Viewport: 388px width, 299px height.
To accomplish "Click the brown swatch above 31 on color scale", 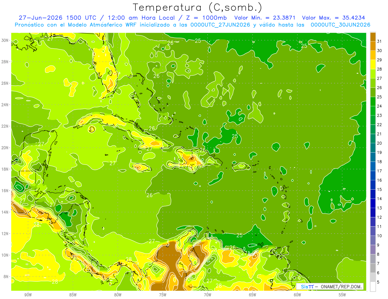I will click(373, 36).
